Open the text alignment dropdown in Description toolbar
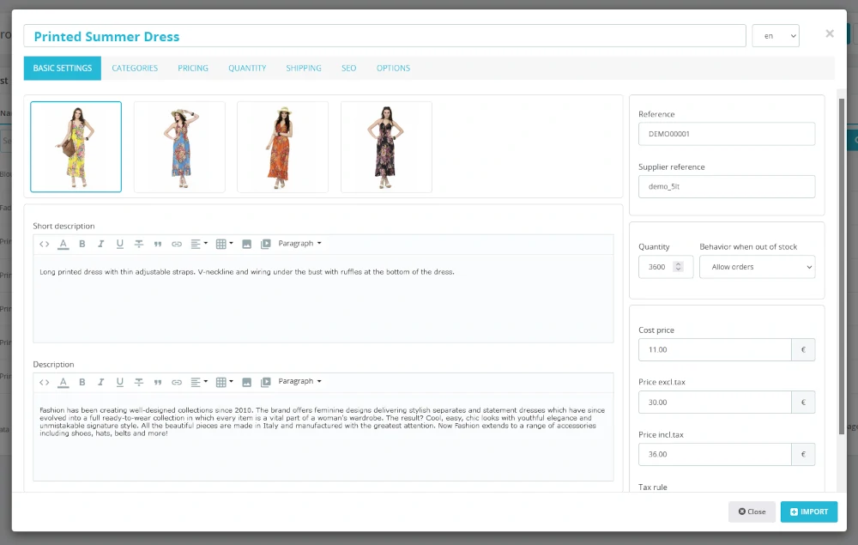 198,381
